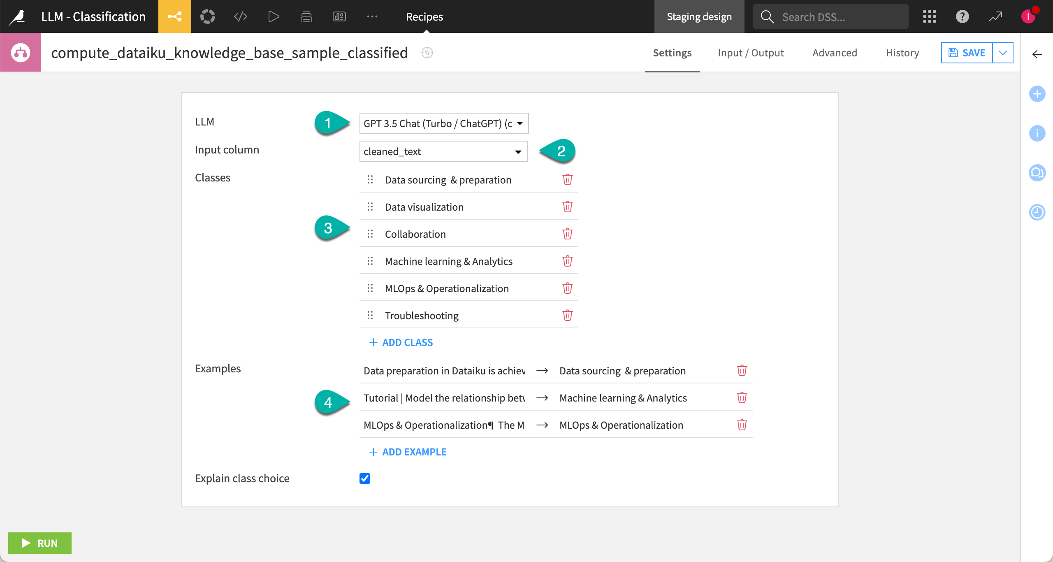Image resolution: width=1053 pixels, height=562 pixels.
Task: Delete the Data sourcing & preparation class
Action: point(567,180)
